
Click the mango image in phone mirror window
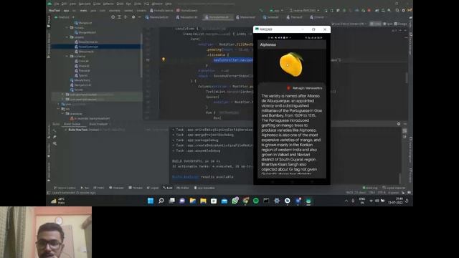[290, 64]
